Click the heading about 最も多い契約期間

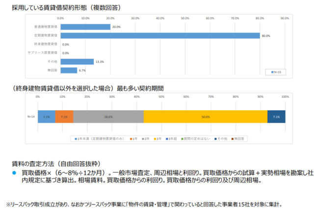[88, 88]
